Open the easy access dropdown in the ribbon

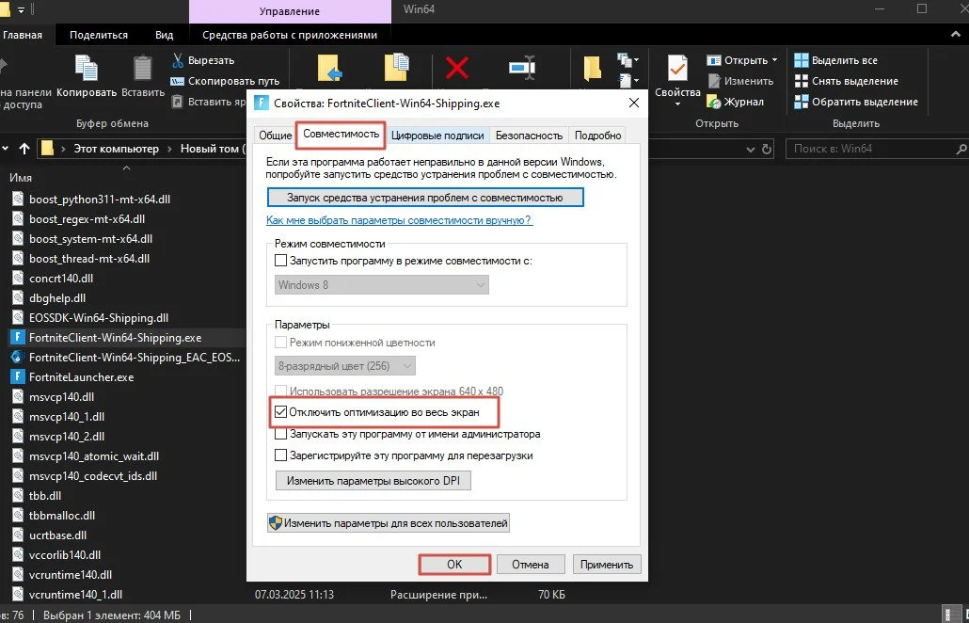[x=629, y=80]
